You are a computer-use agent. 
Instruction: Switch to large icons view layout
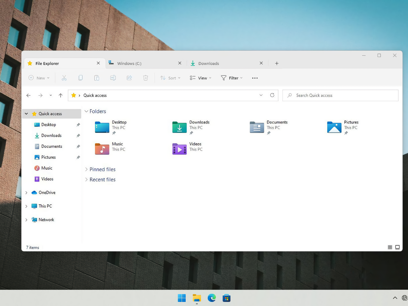(x=397, y=247)
